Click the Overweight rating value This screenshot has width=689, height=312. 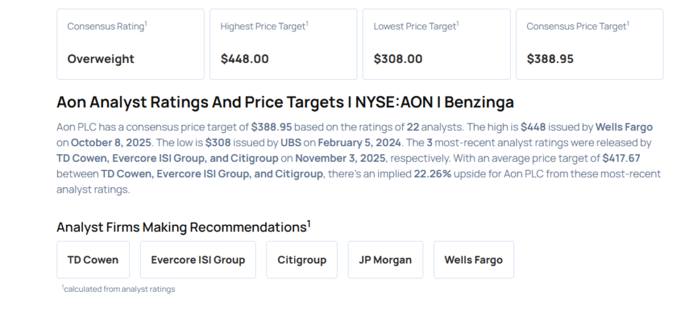[101, 59]
